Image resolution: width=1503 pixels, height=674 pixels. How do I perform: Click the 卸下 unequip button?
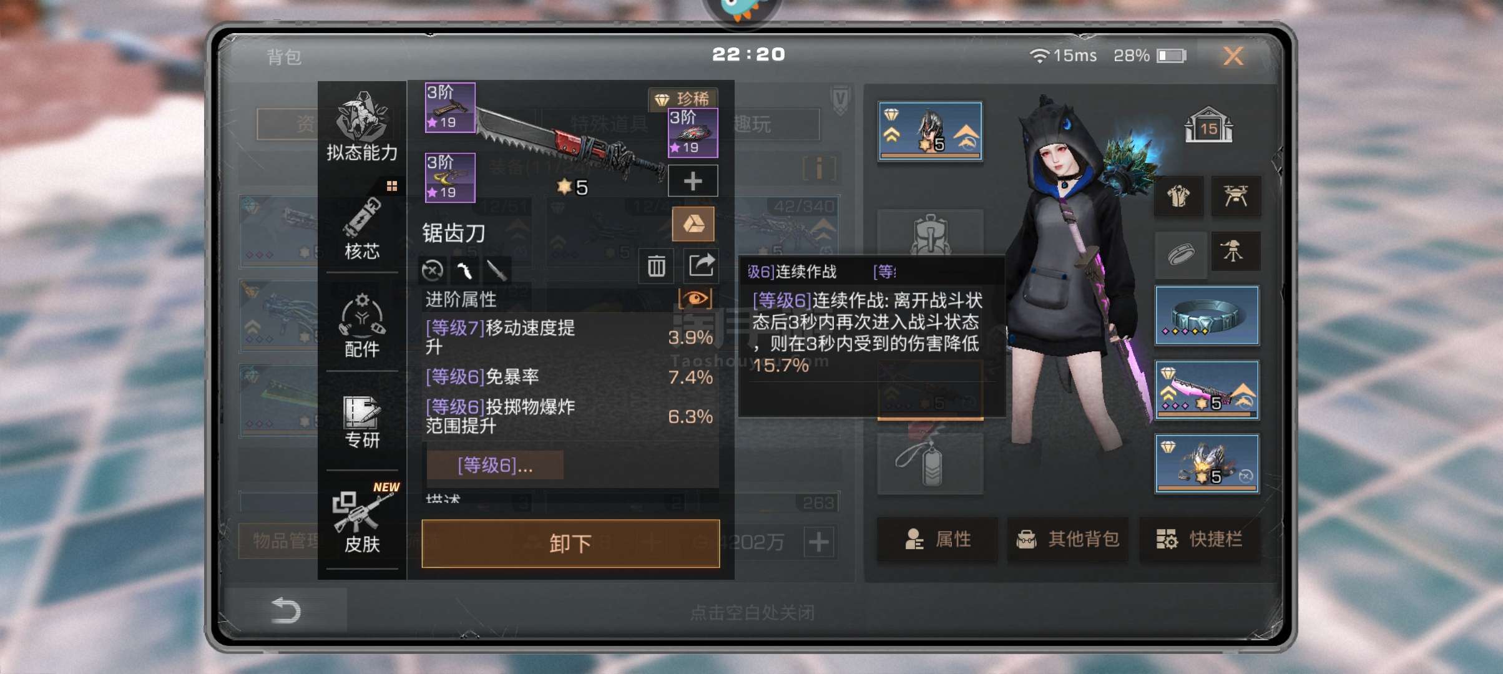[570, 544]
